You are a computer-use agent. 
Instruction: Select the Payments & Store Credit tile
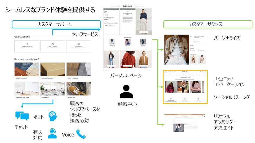[x=27, y=90]
